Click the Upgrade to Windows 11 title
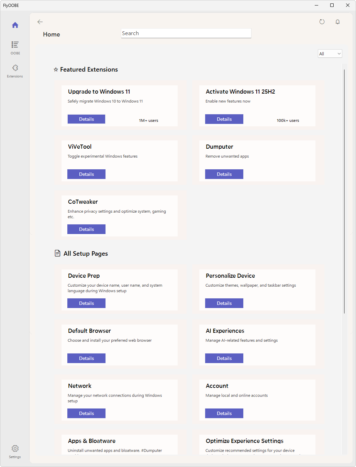 tap(99, 92)
